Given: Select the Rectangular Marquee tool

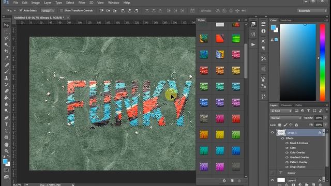Looking at the screenshot, I should pyautogui.click(x=7, y=32).
